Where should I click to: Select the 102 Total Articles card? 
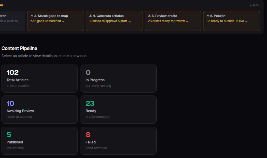(39, 79)
